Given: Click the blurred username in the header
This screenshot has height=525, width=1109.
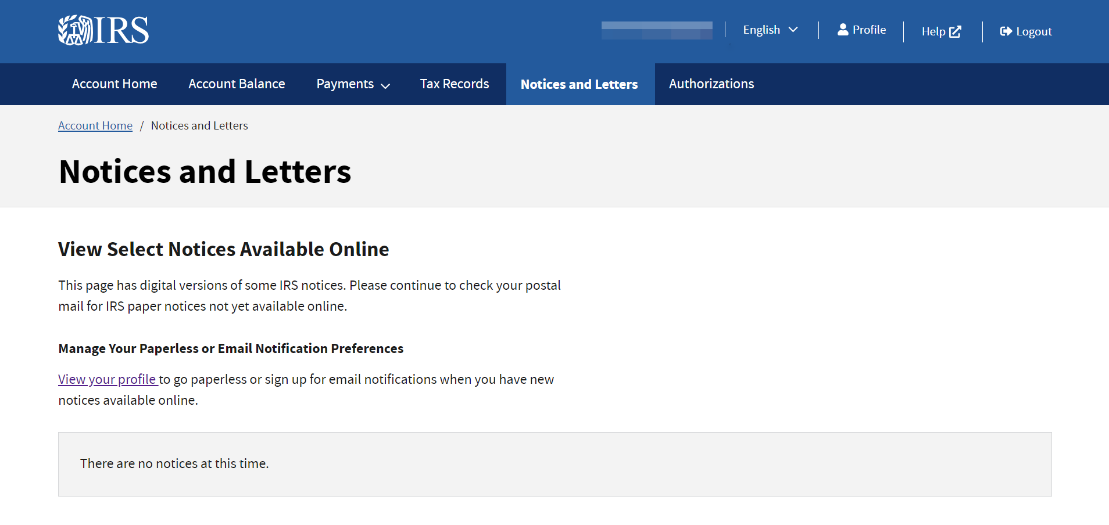Looking at the screenshot, I should (657, 30).
